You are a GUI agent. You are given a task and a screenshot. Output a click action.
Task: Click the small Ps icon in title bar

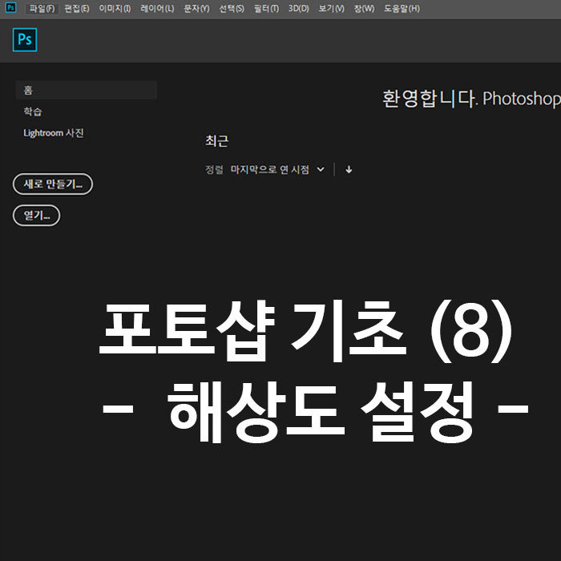click(10, 7)
